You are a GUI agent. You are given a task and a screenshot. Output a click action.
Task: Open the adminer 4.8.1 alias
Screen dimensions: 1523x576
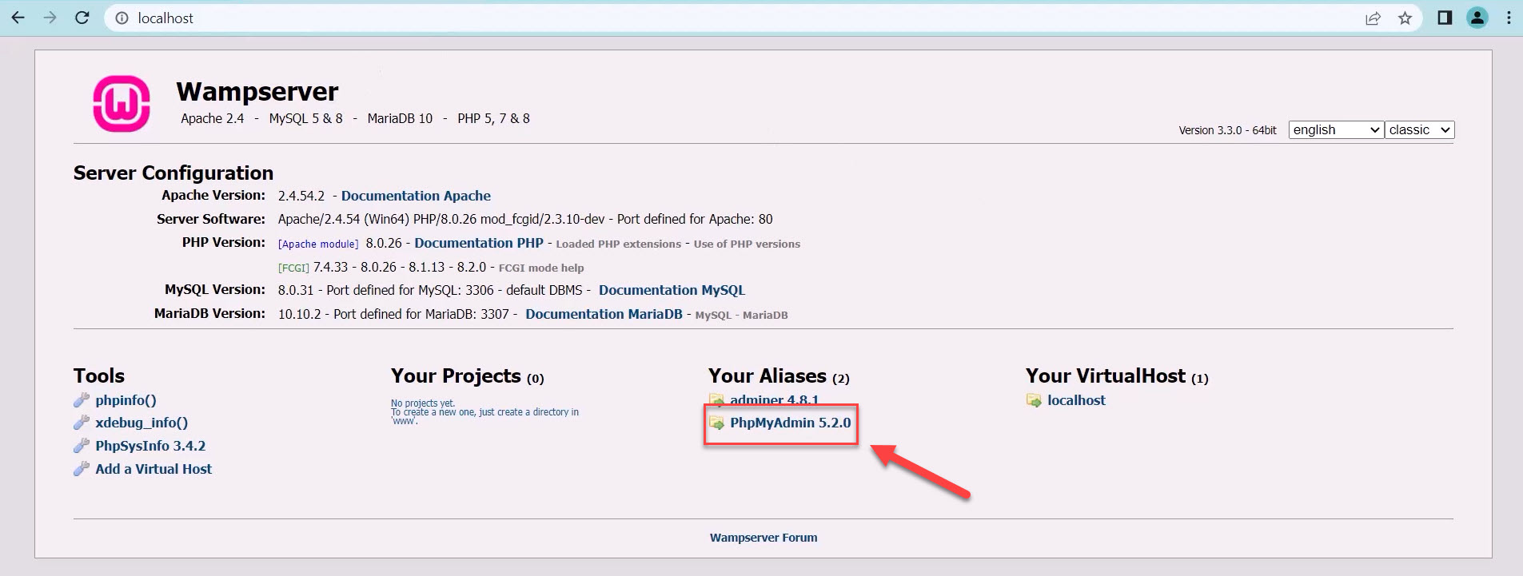tap(774, 399)
